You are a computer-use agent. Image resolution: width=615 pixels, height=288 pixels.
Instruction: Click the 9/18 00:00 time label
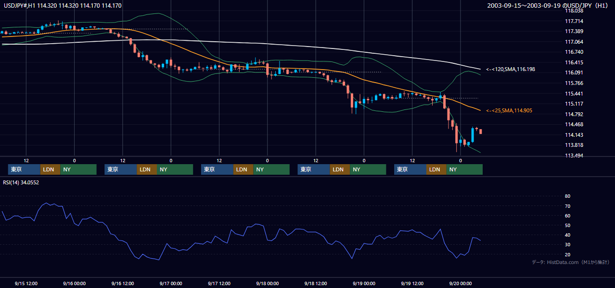(267, 283)
